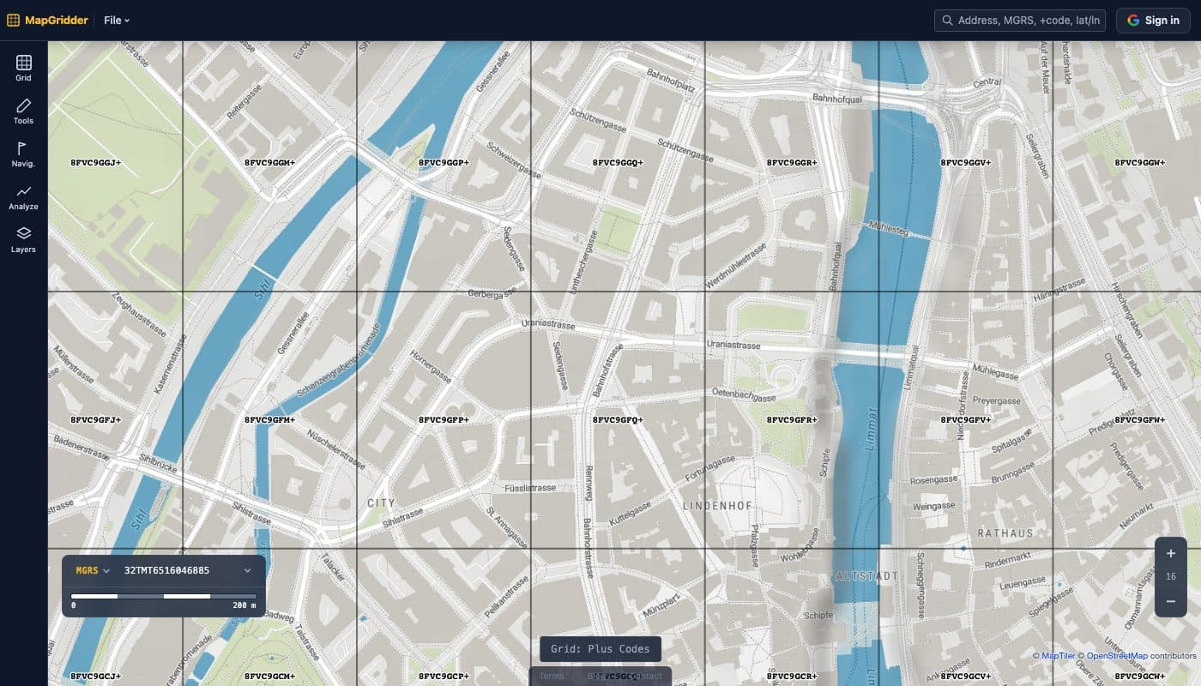This screenshot has width=1201, height=686.
Task: Zoom out with the minus button
Action: pos(1171,601)
